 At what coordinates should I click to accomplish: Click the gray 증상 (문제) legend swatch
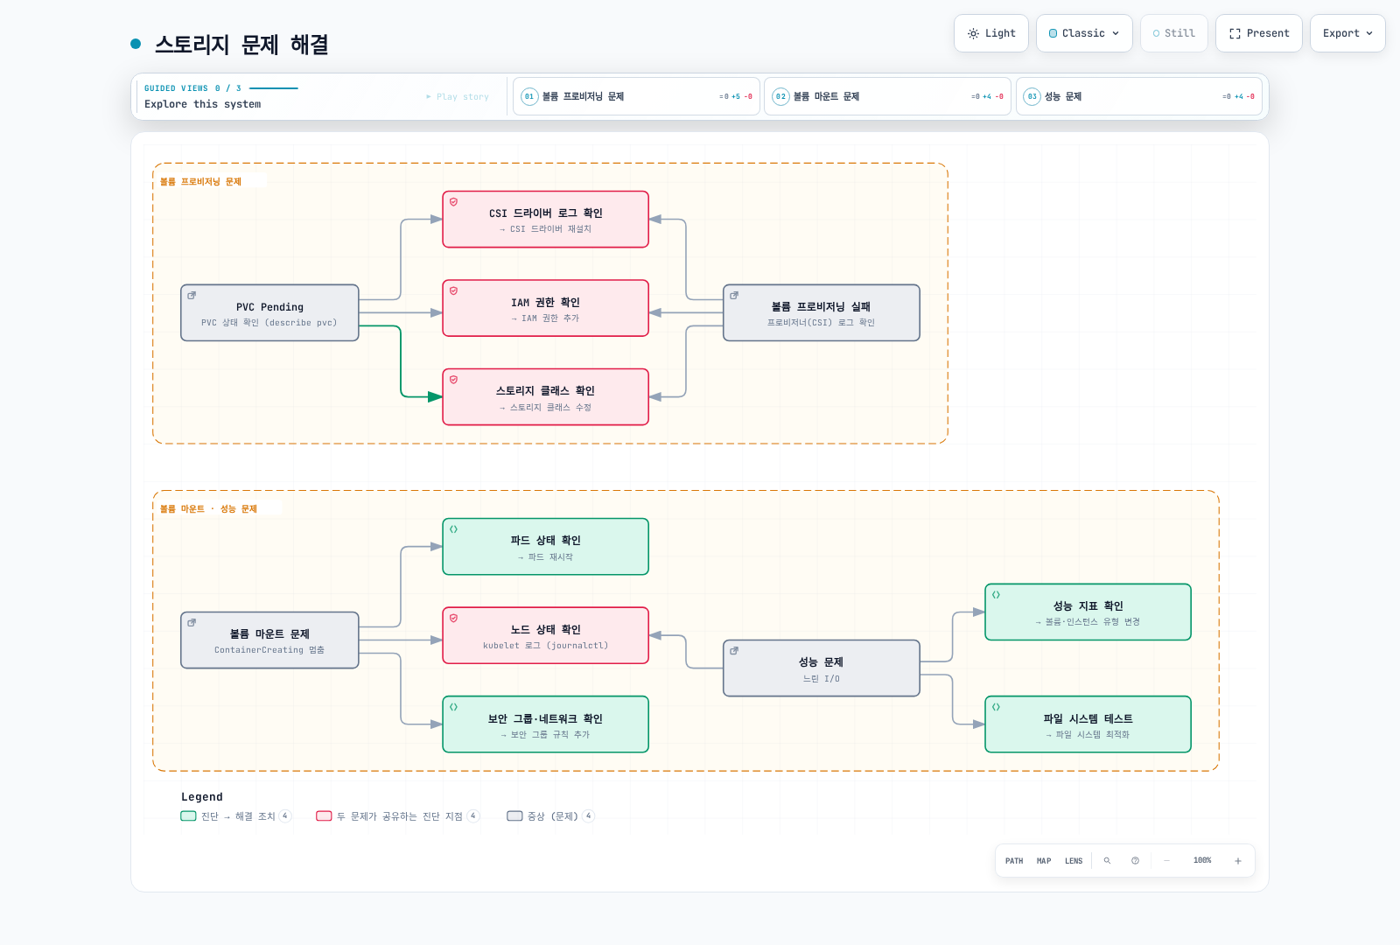514,816
